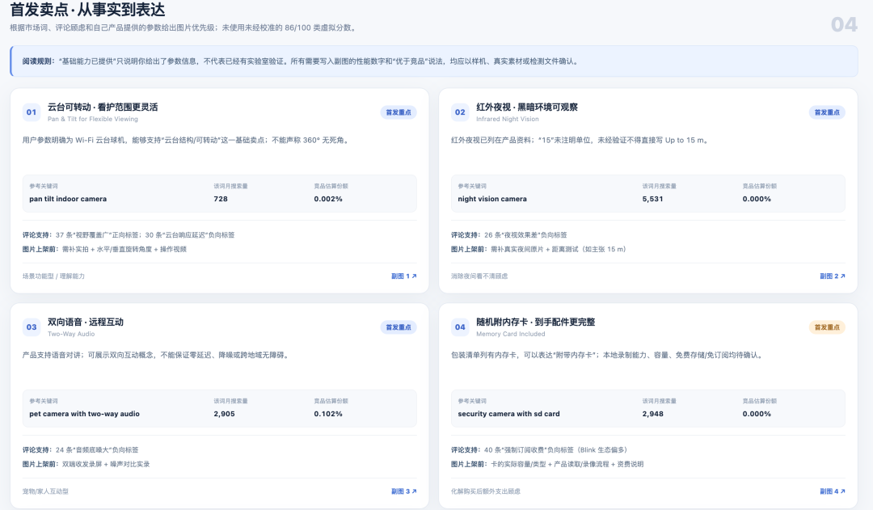Click 图片上架前 line about 距离测试

point(538,250)
